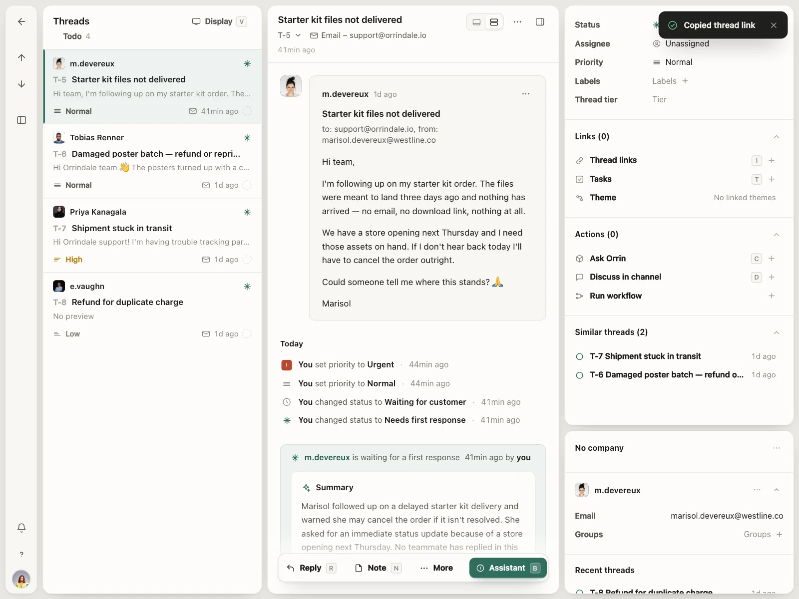The width and height of the screenshot is (799, 599).
Task: Click Discuss in channel action
Action: 625,277
